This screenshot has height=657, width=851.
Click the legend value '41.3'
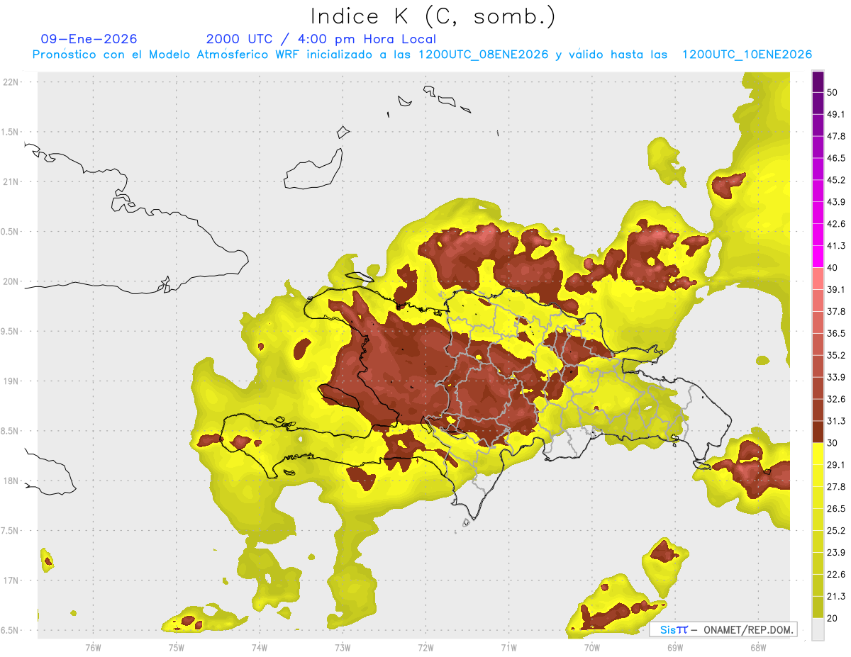[x=836, y=246]
